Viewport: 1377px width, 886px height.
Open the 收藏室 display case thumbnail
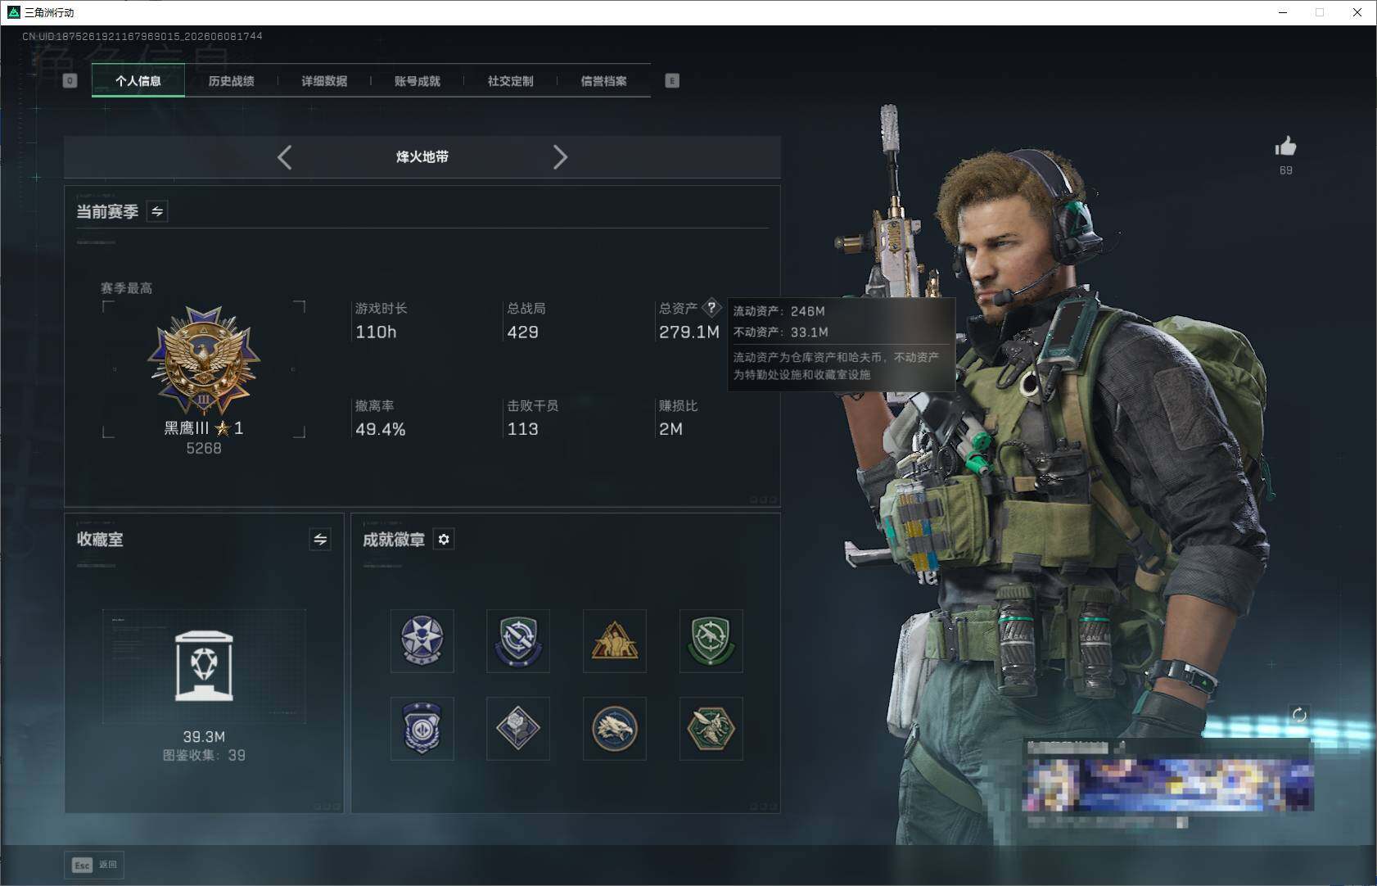204,666
